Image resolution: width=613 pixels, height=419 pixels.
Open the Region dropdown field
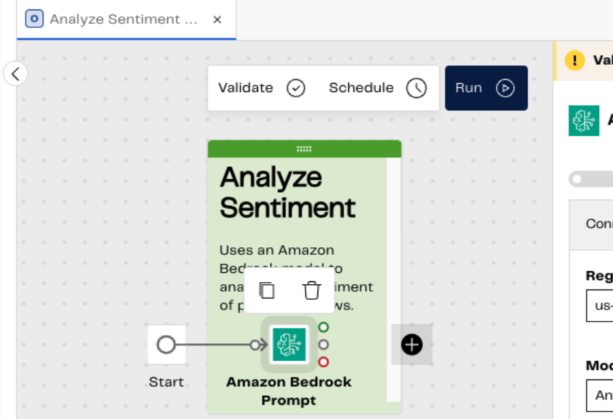point(599,305)
